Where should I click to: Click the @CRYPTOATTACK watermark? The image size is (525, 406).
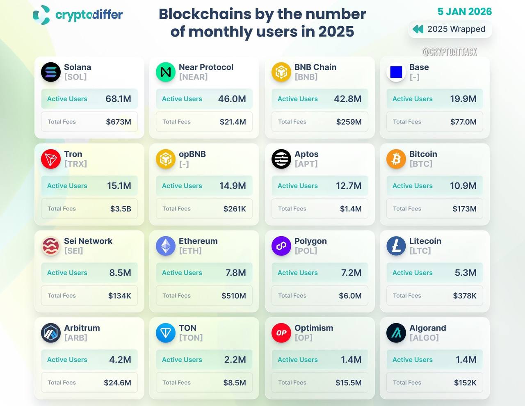click(x=450, y=52)
